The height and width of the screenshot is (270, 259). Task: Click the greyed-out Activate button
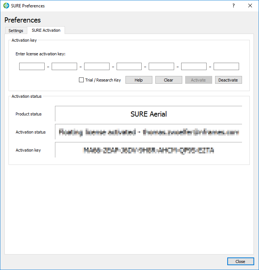click(x=198, y=80)
